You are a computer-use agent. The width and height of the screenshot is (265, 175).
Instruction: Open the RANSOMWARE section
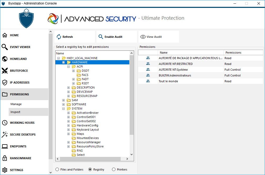21,158
